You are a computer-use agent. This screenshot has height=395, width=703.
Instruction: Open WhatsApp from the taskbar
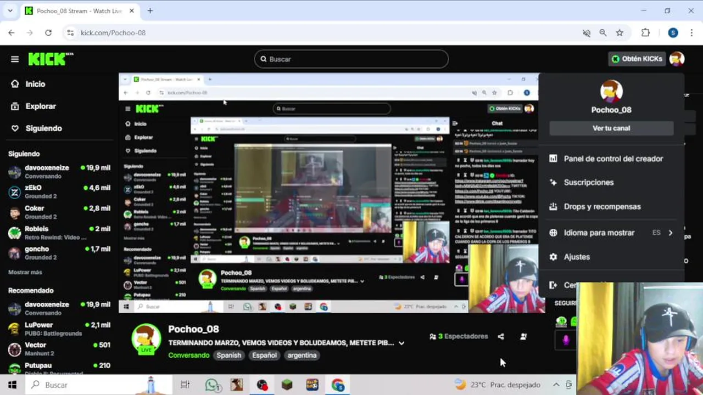pos(212,385)
